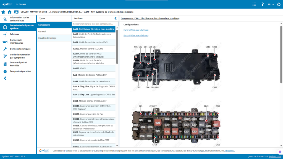This screenshot has height=159, width=283.
Task: Collapse the left sidebar with arrow
Action: tap(5, 78)
